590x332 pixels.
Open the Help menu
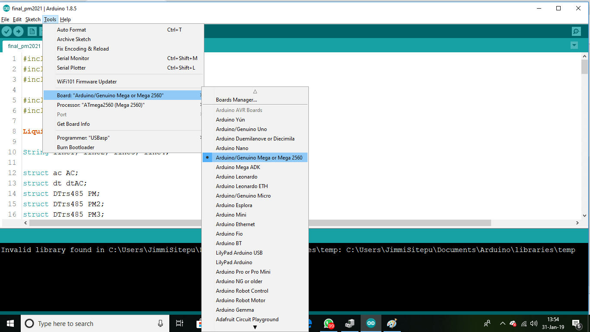pyautogui.click(x=65, y=19)
